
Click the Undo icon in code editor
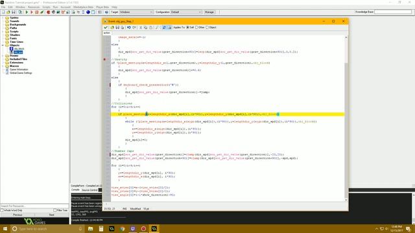pyautogui.click(x=128, y=27)
